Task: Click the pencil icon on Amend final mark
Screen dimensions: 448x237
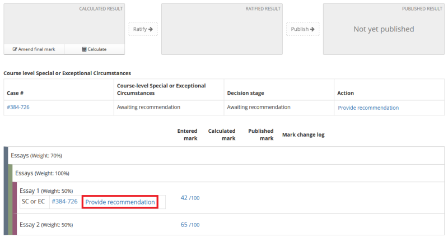Action: pyautogui.click(x=15, y=49)
